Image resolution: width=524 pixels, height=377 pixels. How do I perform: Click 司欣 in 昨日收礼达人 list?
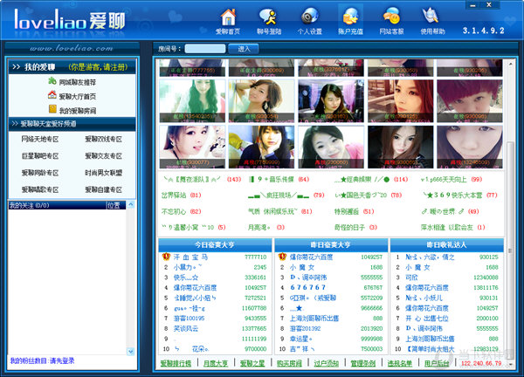411,278
